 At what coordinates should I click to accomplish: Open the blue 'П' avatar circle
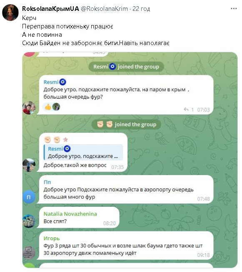pyautogui.click(x=29, y=197)
